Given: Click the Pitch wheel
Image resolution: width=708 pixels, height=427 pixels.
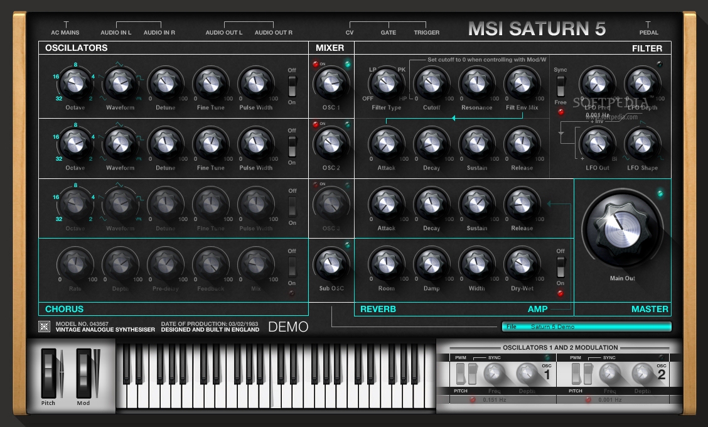Looking at the screenshot, I should 48,373.
